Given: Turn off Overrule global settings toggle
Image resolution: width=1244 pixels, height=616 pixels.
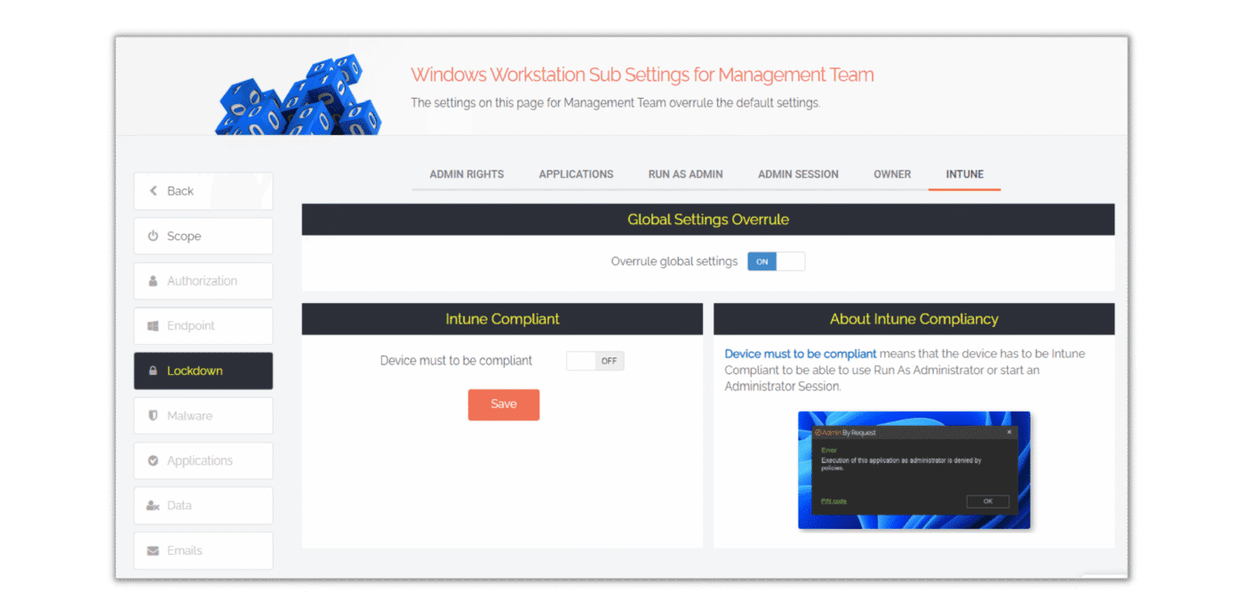Looking at the screenshot, I should coord(776,261).
